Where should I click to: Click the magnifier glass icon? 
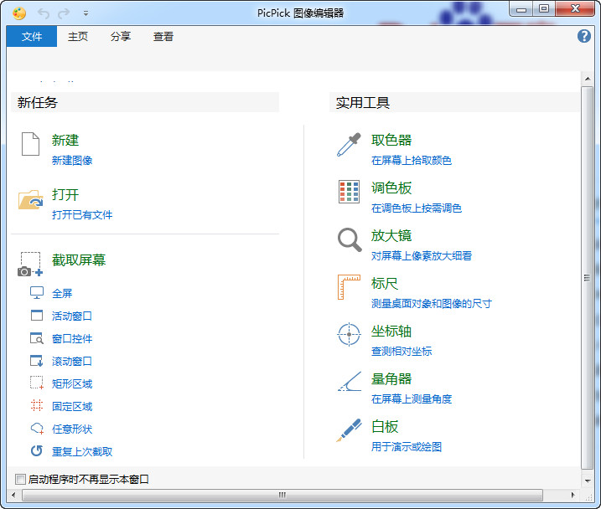(x=350, y=240)
